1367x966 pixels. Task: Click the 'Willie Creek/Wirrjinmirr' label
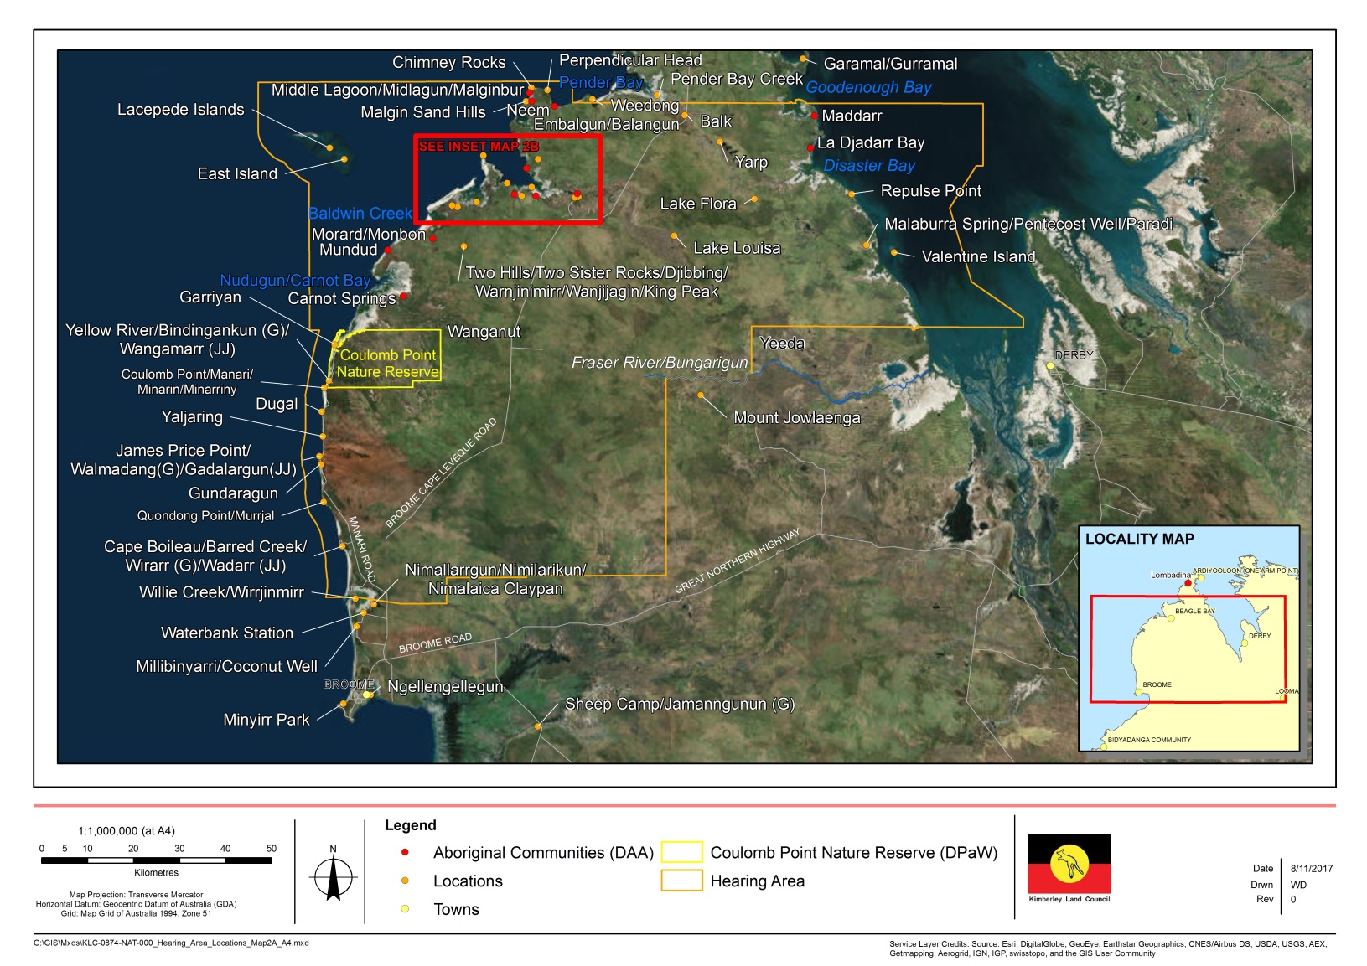coord(221,592)
